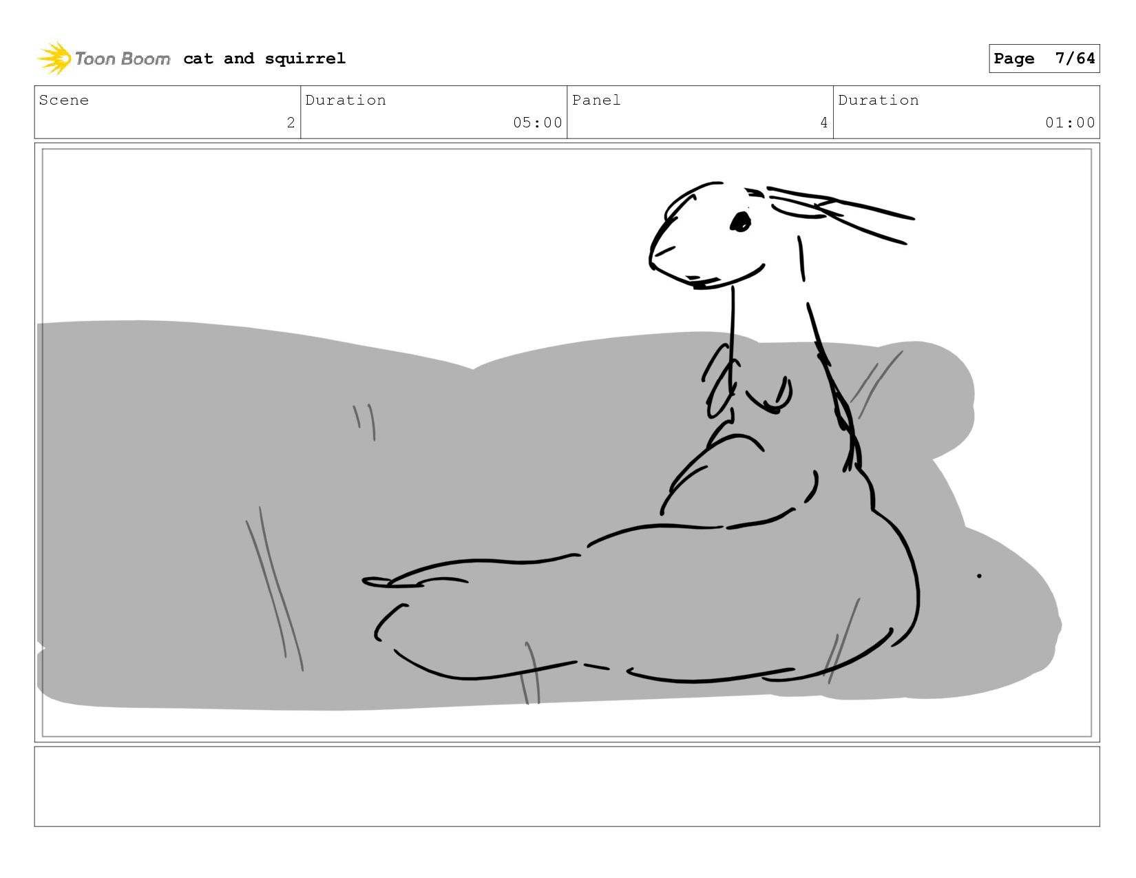This screenshot has width=1136, height=878.
Task: Click the 'cat and squirrel' project title
Action: 264,59
